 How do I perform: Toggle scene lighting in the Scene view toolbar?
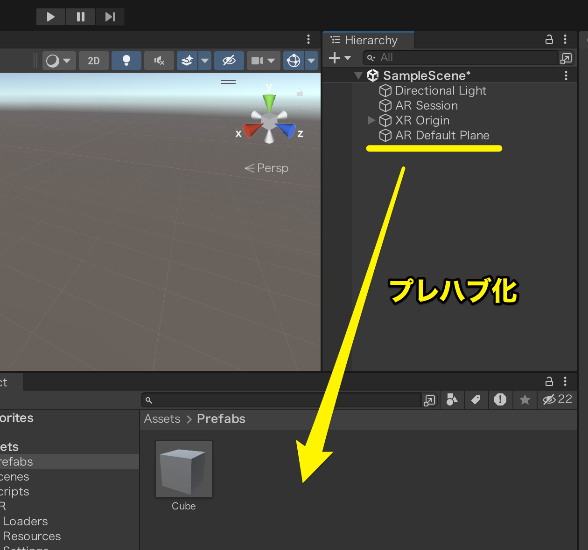coord(126,61)
